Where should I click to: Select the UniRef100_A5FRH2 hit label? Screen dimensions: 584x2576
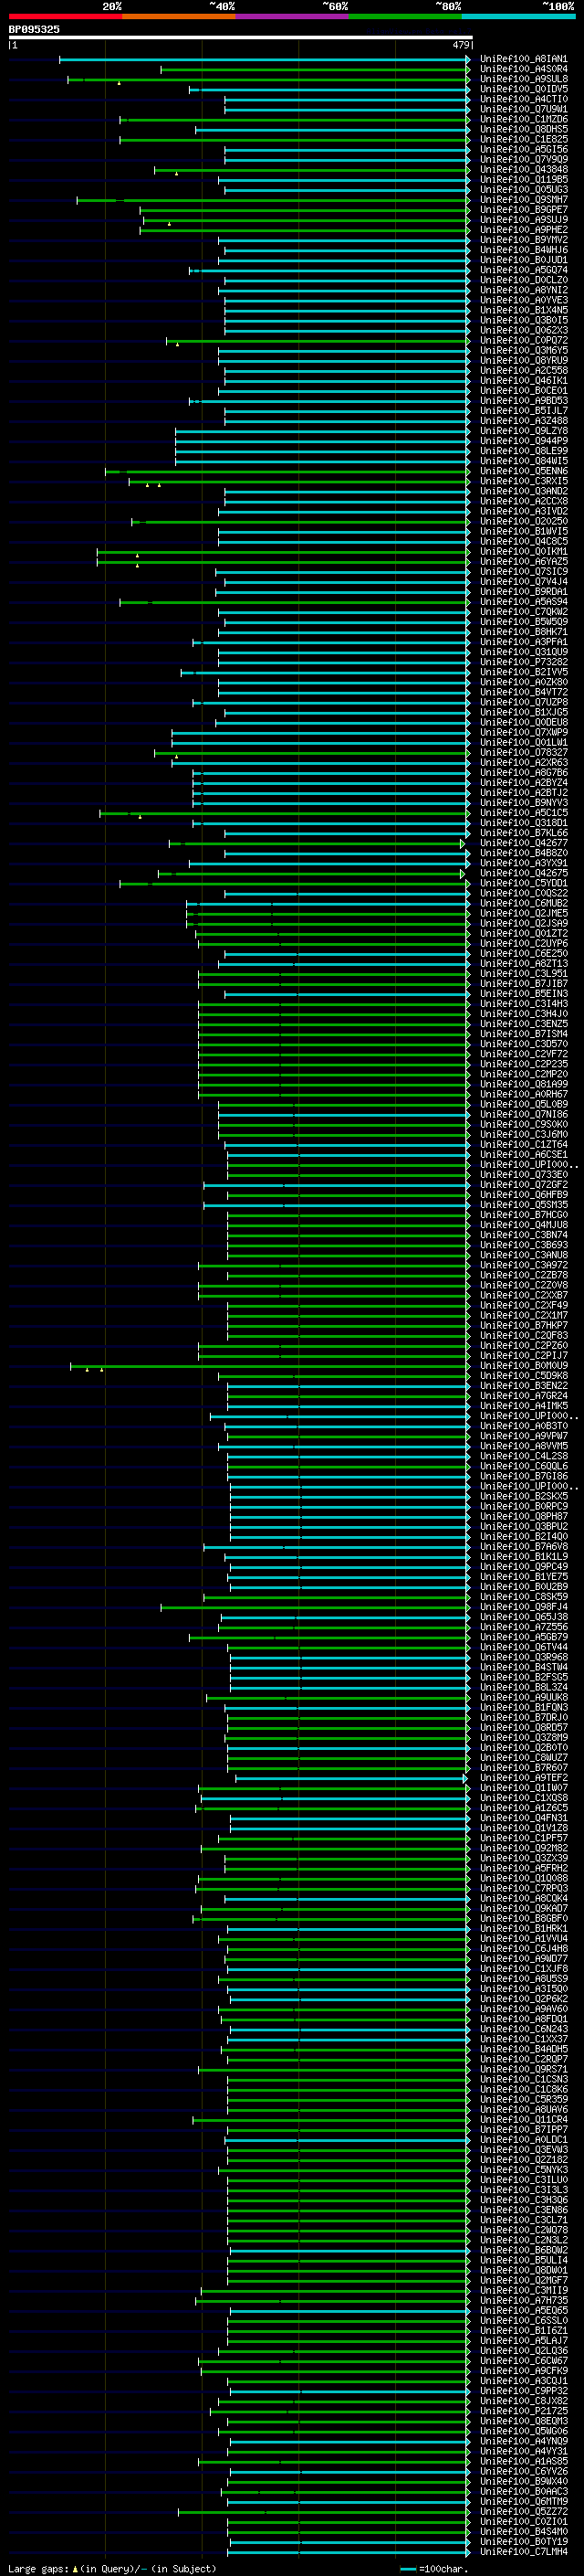click(523, 1868)
